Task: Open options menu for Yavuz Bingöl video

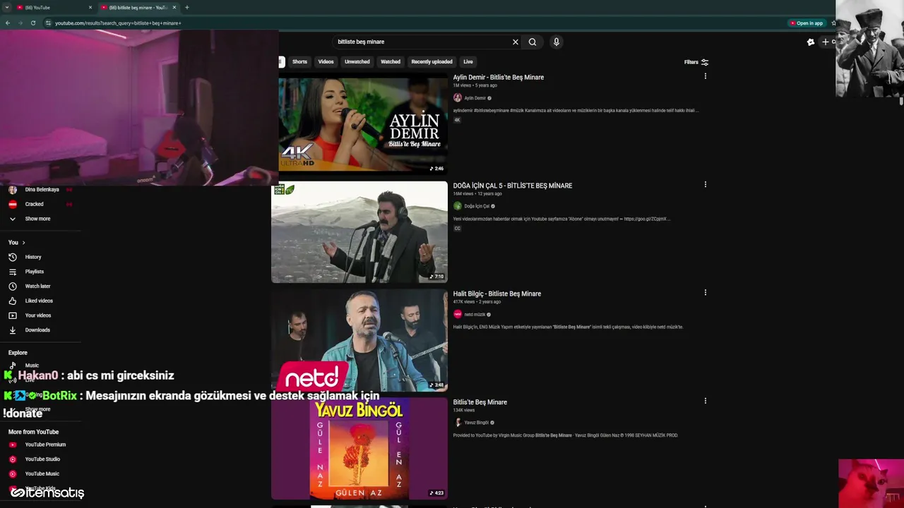Action: tap(705, 401)
